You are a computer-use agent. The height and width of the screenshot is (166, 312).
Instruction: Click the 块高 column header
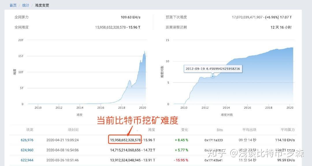[30, 130]
